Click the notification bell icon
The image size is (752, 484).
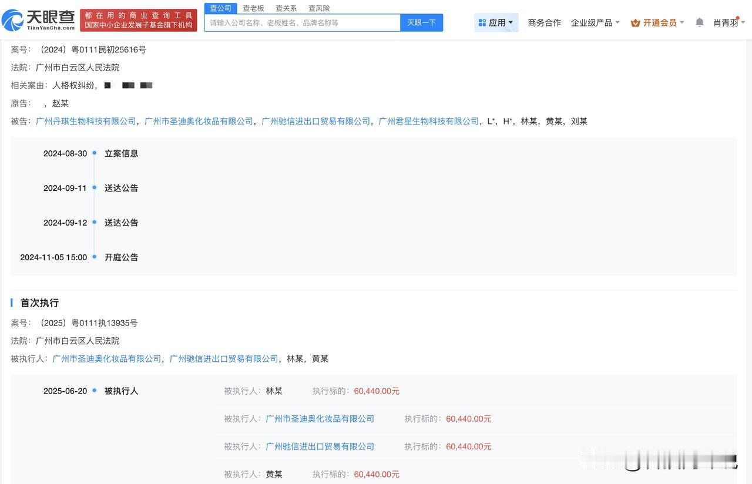[699, 22]
